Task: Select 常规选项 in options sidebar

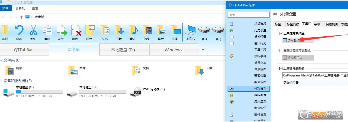Action: [x=249, y=24]
